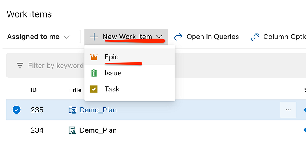Click the plus icon beside New Work Item

coord(94,37)
